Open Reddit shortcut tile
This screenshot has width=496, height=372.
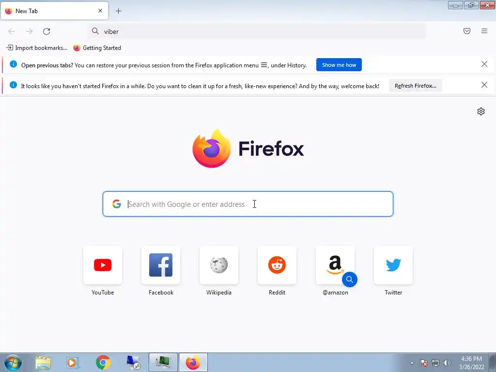tap(277, 265)
